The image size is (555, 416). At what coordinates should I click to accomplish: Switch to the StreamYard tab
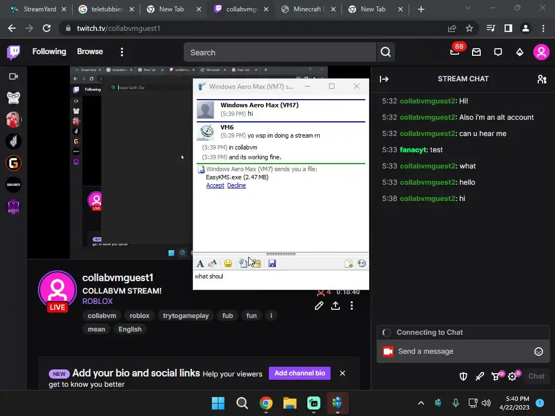(x=38, y=9)
